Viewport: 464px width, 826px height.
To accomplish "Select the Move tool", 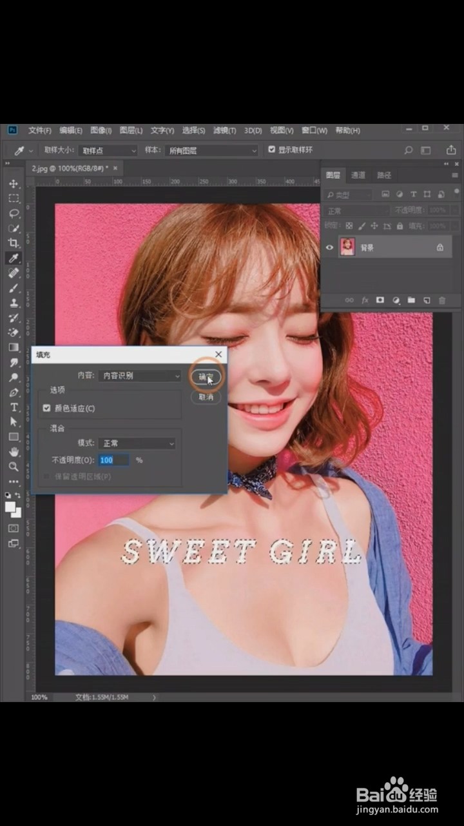I will pyautogui.click(x=14, y=184).
